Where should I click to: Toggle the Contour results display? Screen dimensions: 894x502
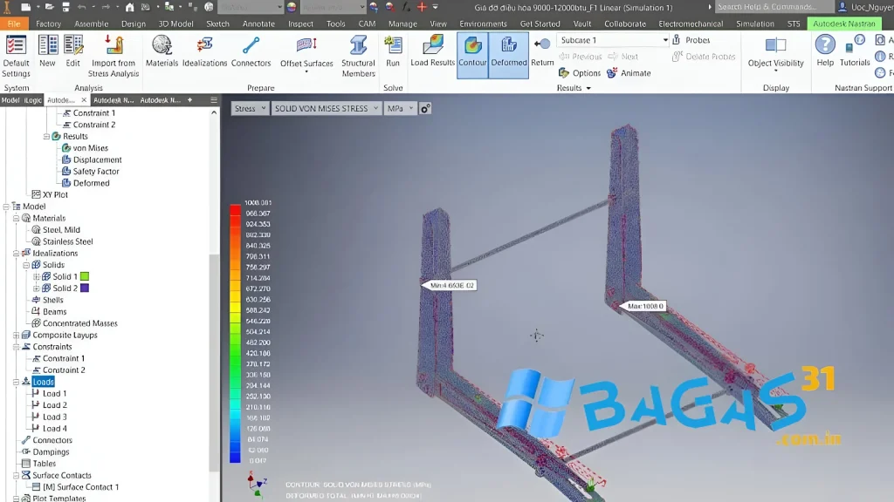coord(472,55)
